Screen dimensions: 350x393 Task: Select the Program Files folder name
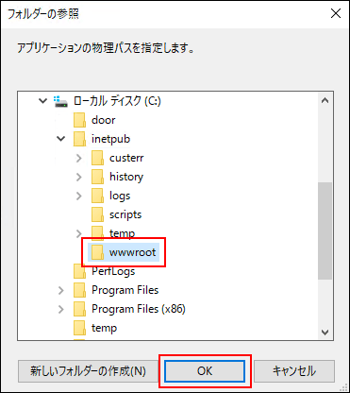(x=125, y=290)
